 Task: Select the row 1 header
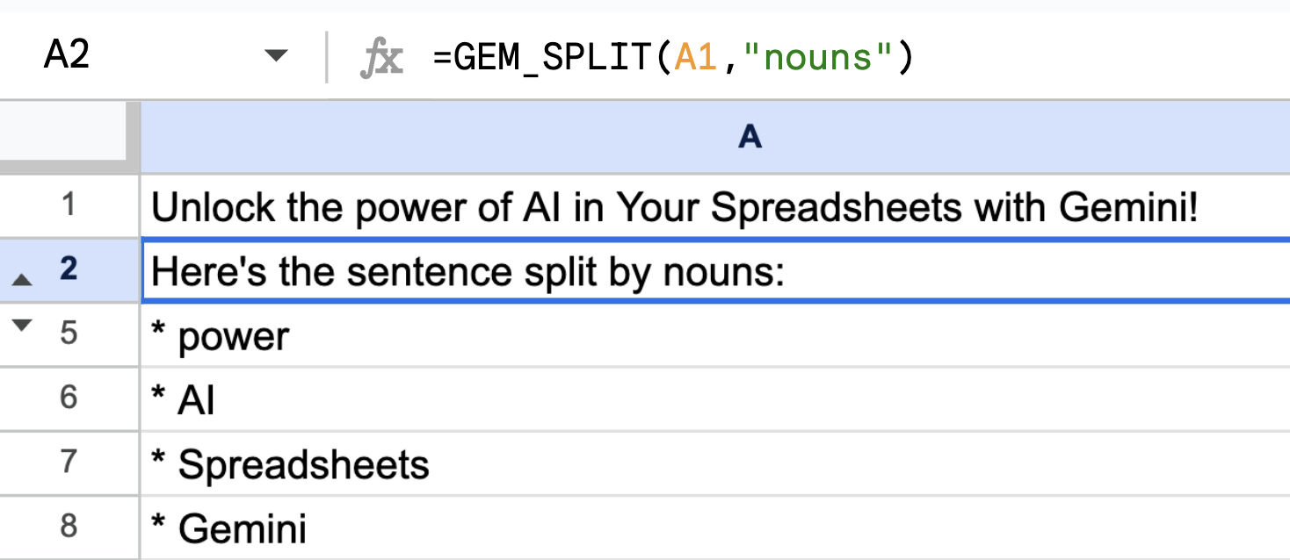pyautogui.click(x=69, y=205)
